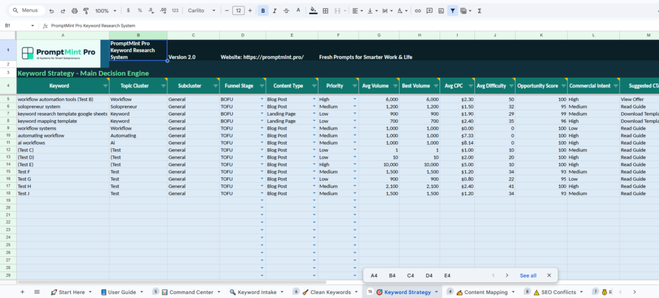Click the See all link

tap(528, 276)
